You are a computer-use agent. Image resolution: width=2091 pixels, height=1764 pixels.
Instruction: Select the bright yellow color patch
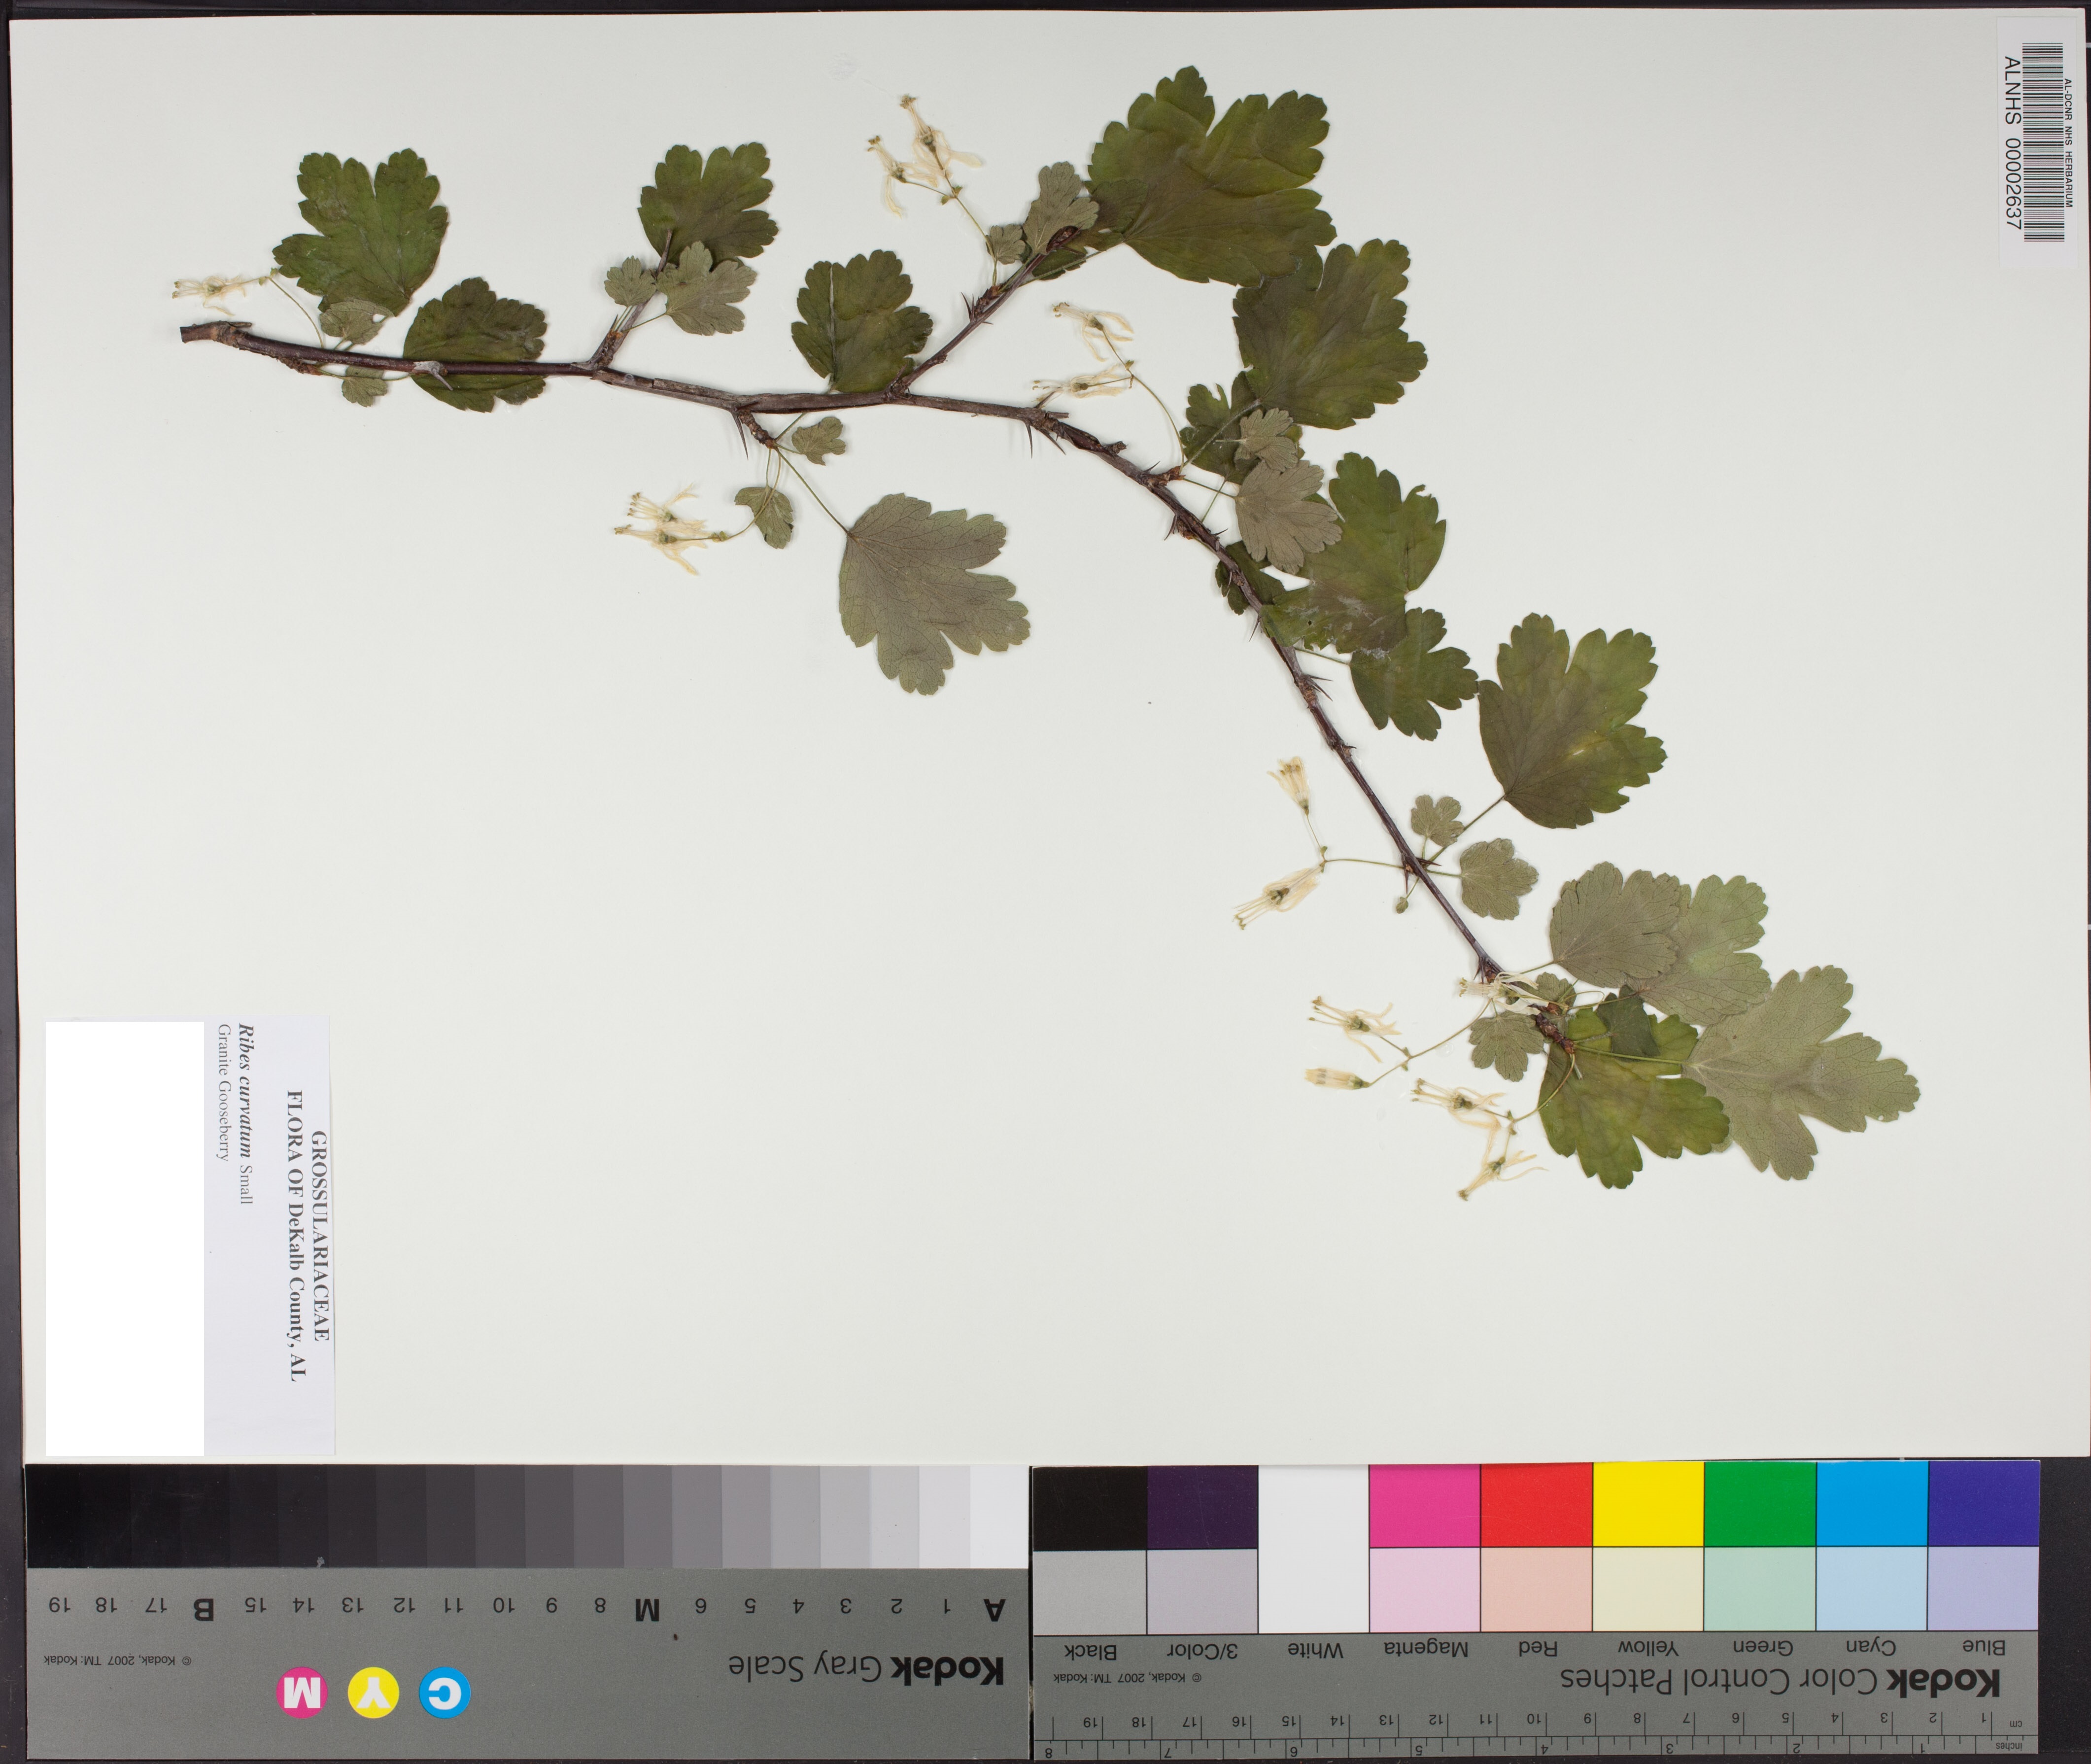point(1648,1503)
